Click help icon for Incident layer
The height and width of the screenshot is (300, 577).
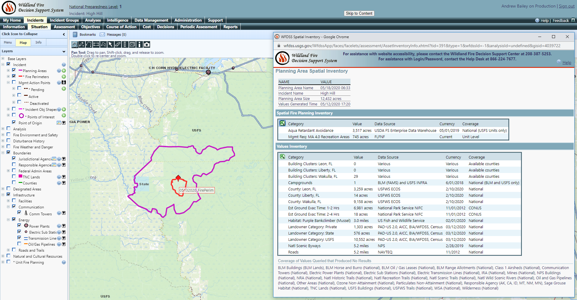(64, 65)
